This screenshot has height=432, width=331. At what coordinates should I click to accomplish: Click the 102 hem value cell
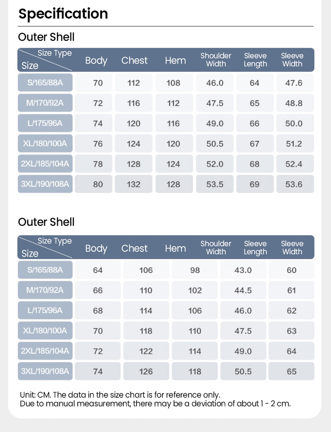(195, 291)
